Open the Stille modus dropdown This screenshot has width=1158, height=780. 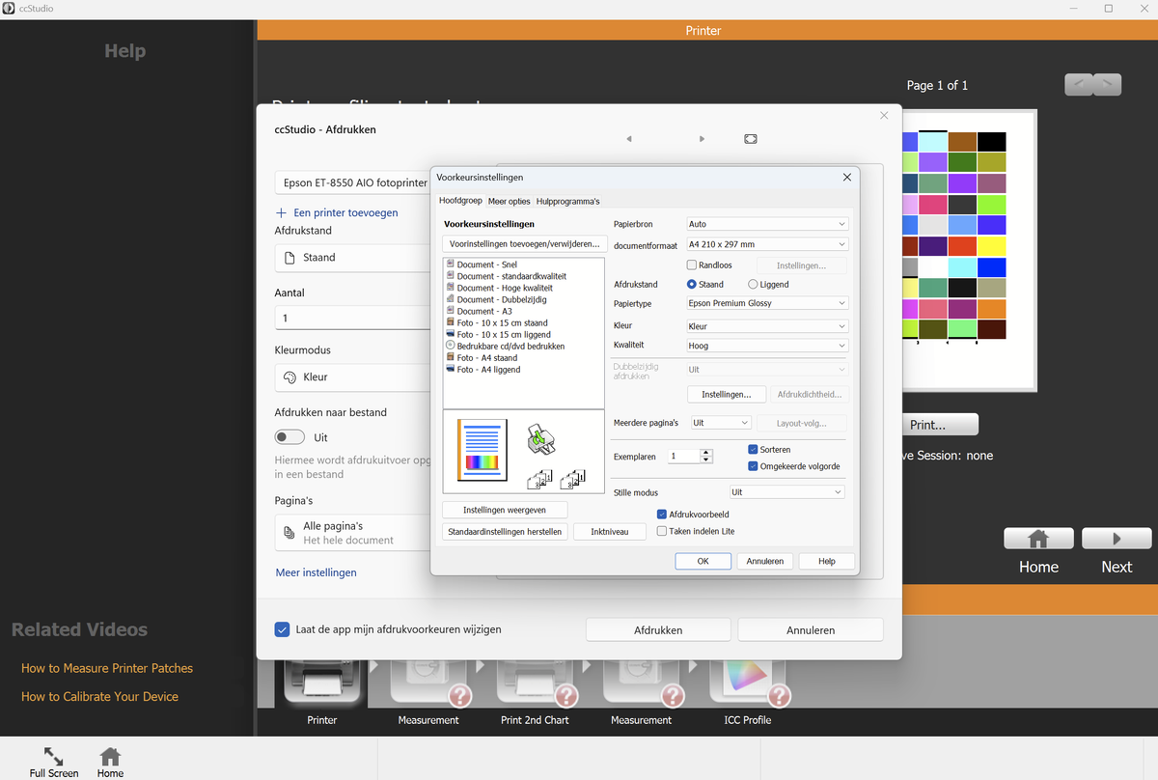(x=786, y=492)
